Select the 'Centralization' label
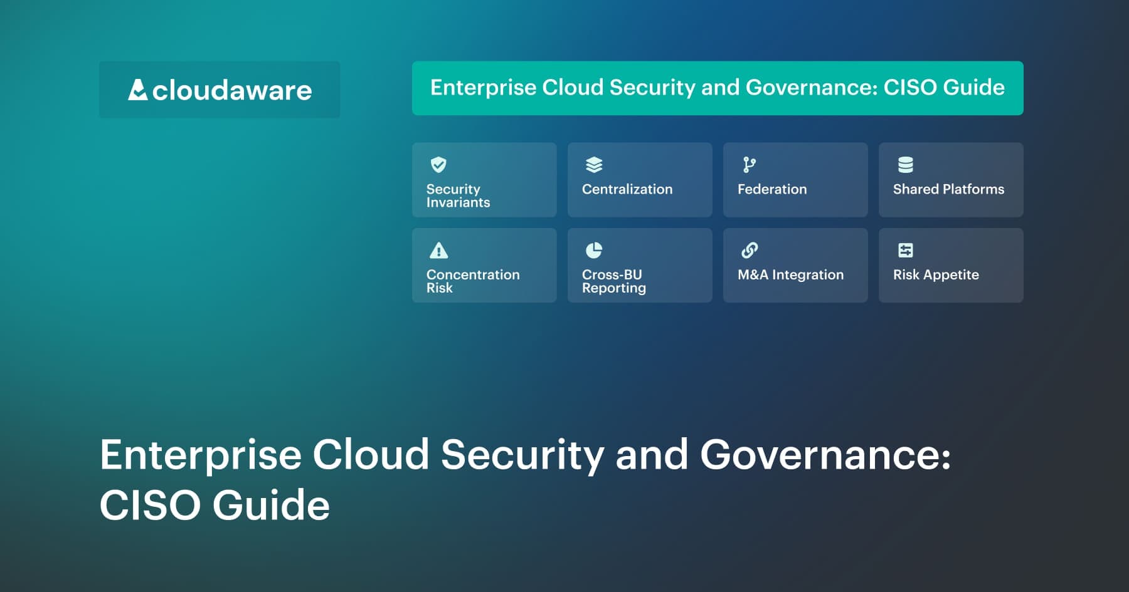 pyautogui.click(x=627, y=189)
